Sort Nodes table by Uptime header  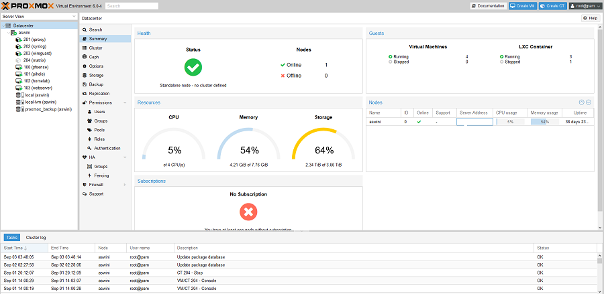pos(579,113)
